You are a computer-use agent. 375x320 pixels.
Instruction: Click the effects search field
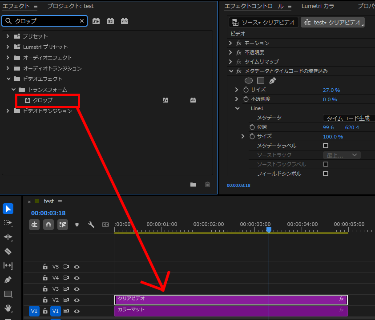click(44, 21)
